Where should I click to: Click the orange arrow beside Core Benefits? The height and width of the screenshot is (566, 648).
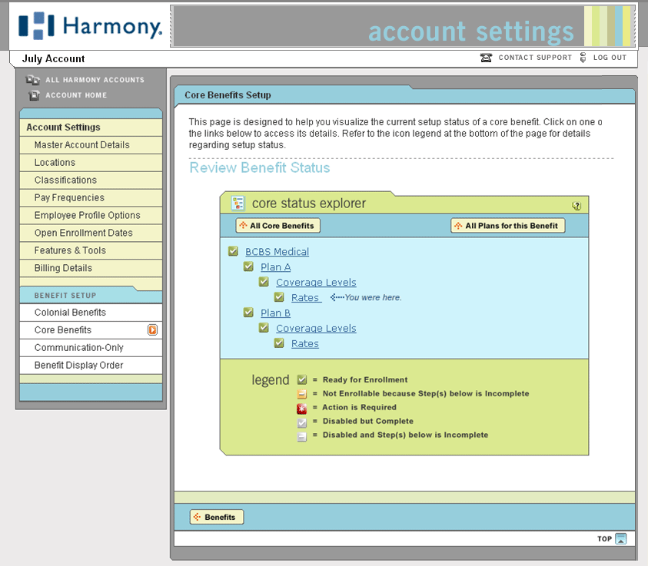tap(153, 330)
